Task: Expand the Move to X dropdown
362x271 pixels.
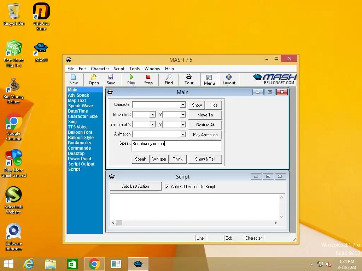Action: (152, 115)
